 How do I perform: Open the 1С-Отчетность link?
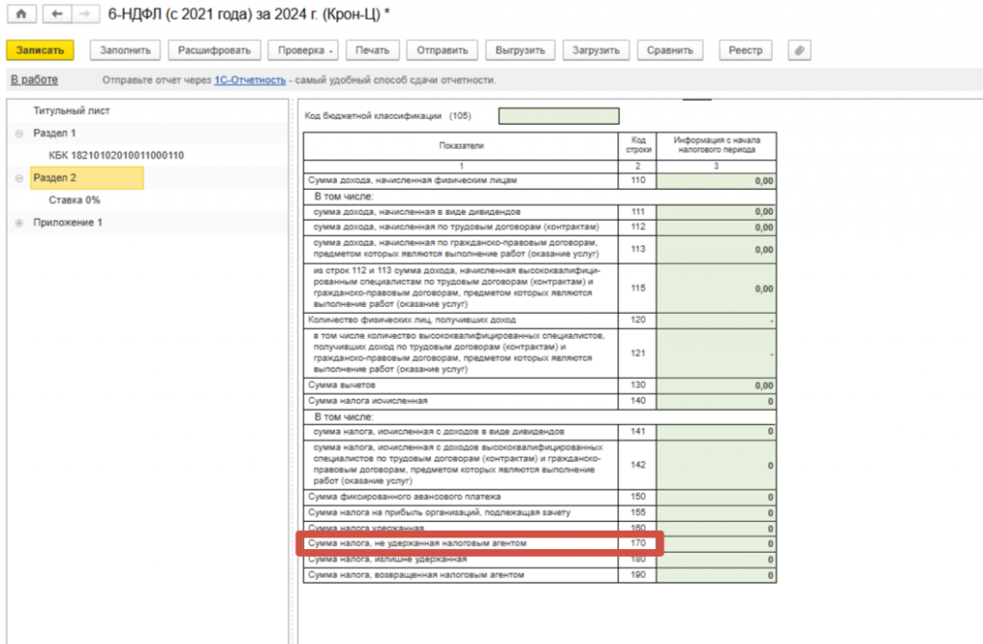(x=251, y=81)
